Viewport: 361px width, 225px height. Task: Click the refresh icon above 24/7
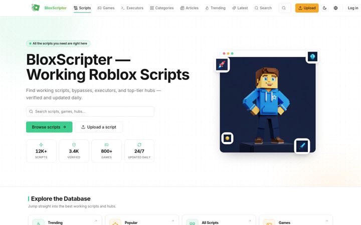click(139, 144)
